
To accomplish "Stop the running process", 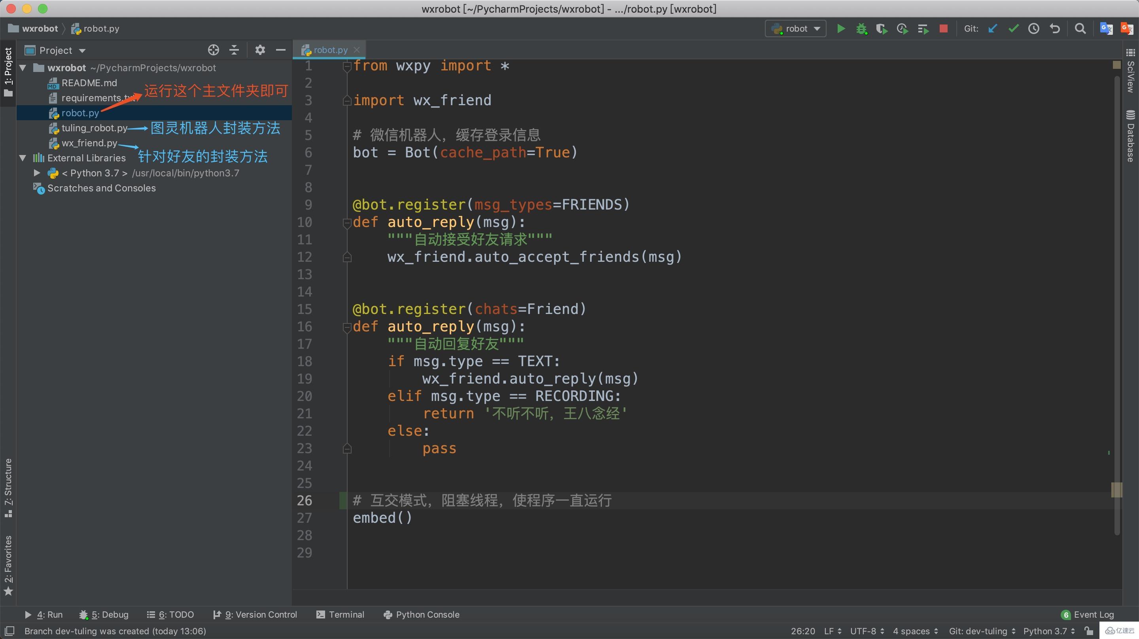I will 943,29.
